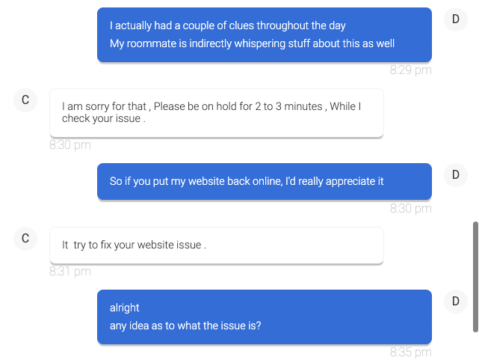
Task: Click the "It try to fix your website issue" bubble
Action: [x=216, y=245]
